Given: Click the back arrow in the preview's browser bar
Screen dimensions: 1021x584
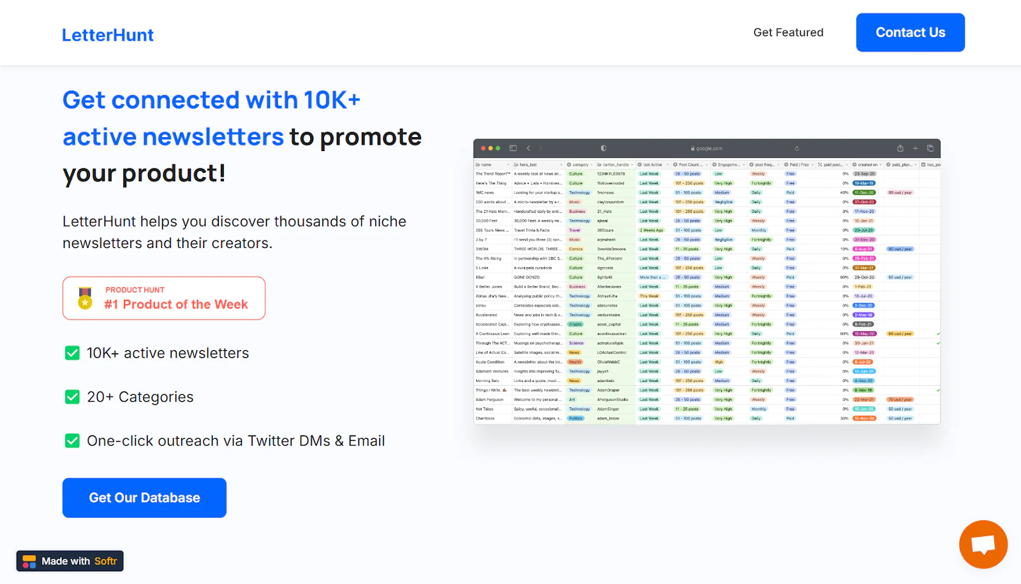Looking at the screenshot, I should click(528, 148).
